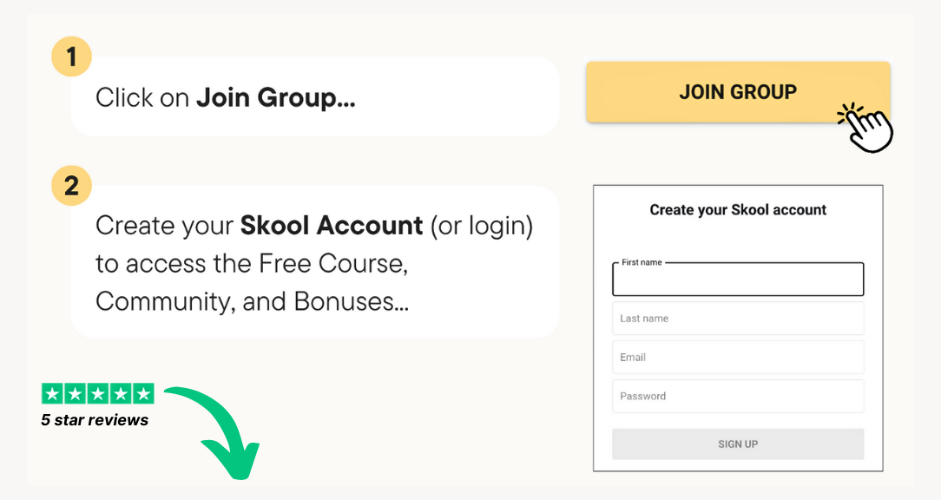Click the '5 star reviews' label
This screenshot has width=941, height=500.
pos(95,419)
